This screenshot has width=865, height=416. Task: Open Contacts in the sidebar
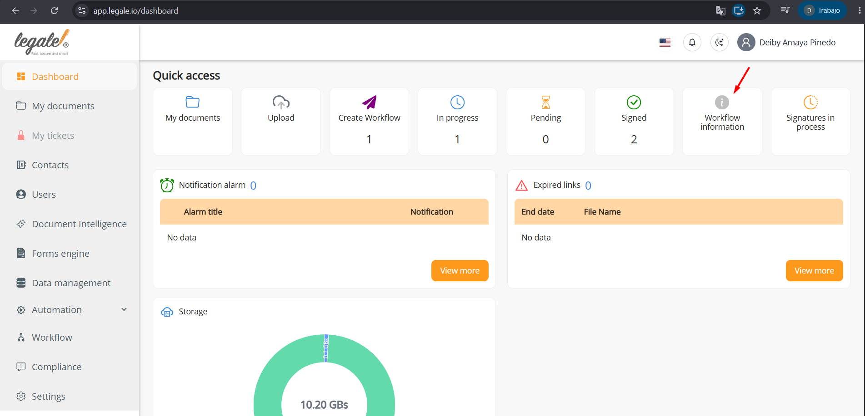(70, 165)
